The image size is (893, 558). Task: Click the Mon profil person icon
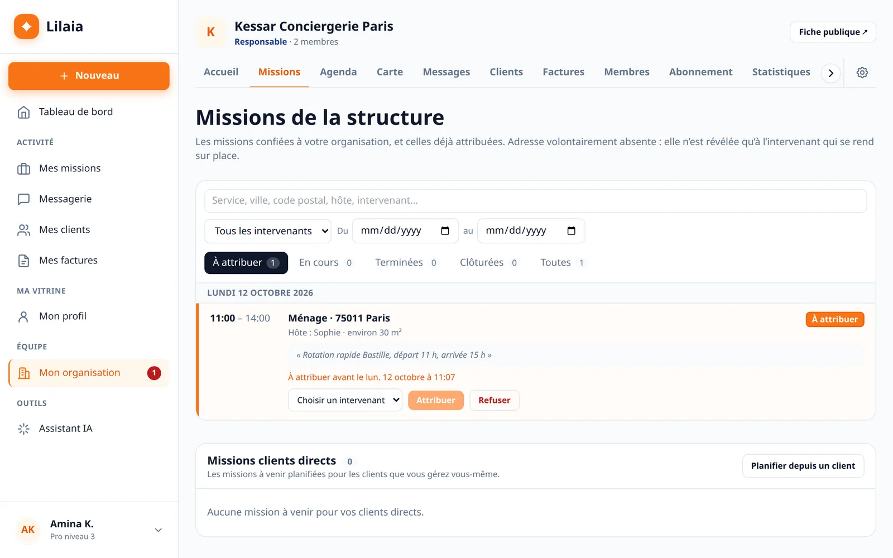coord(23,316)
